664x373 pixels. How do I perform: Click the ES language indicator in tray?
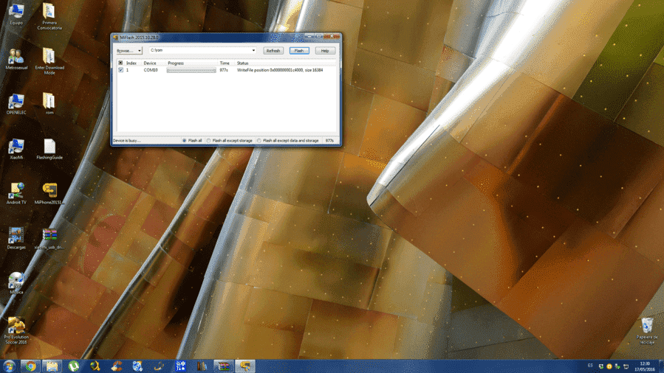point(590,366)
